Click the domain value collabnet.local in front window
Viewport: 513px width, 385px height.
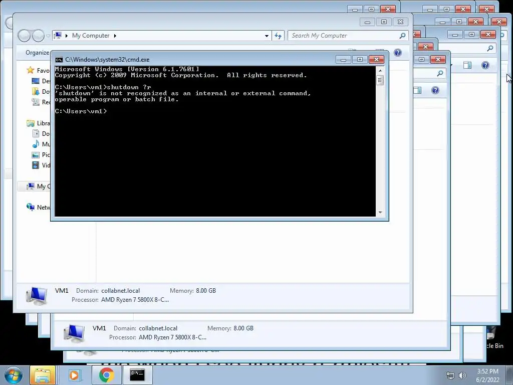pos(120,291)
